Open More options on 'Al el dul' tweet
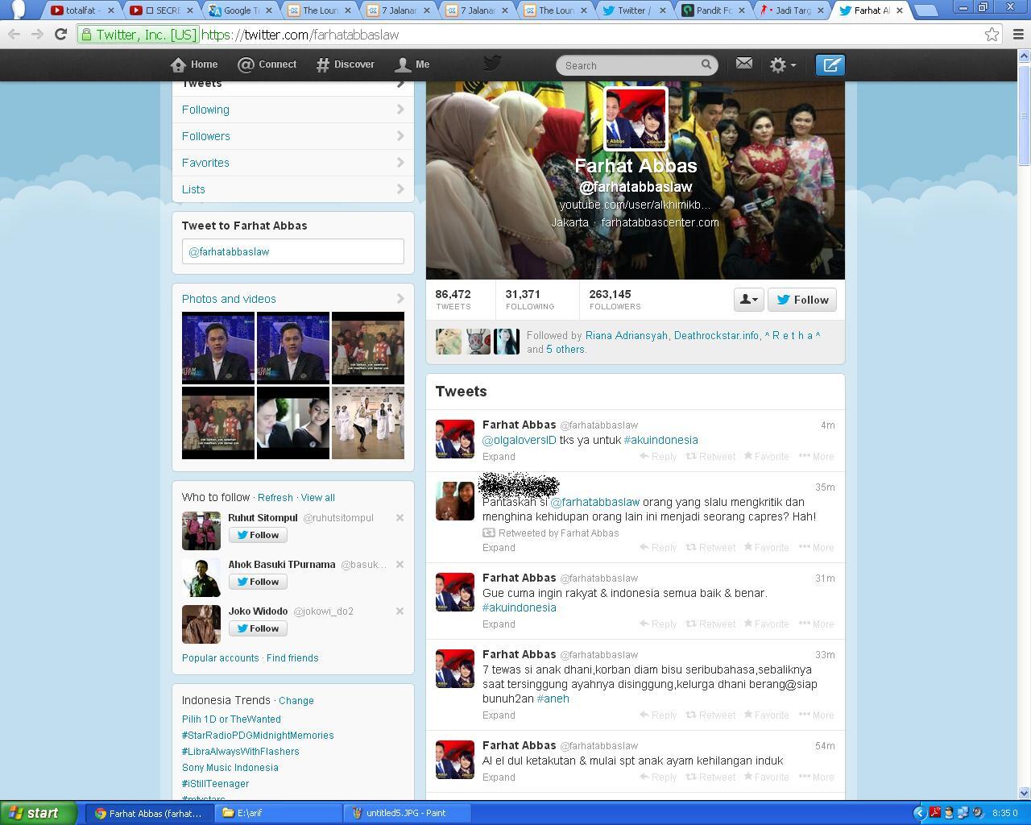The image size is (1031, 825). (x=817, y=777)
